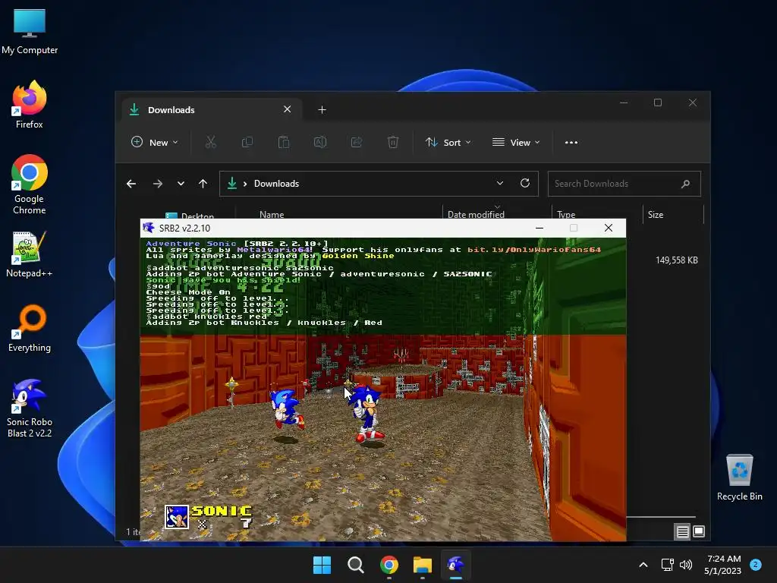This screenshot has width=777, height=583.
Task: Open File Explorer from the taskbar
Action: click(x=422, y=565)
